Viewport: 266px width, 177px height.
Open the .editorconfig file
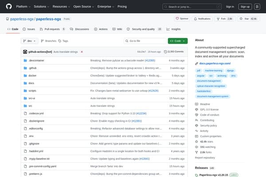tap(35, 129)
